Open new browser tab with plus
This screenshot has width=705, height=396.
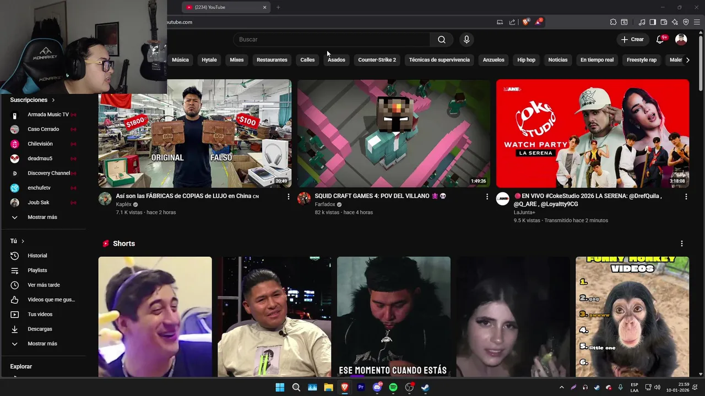[278, 7]
